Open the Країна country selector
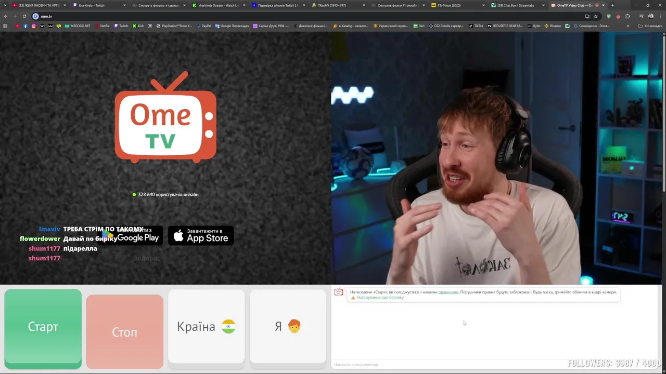666x374 pixels. [x=206, y=326]
